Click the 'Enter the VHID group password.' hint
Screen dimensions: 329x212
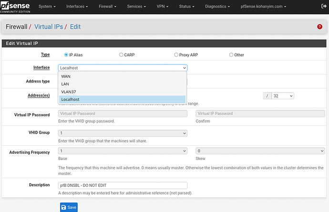click(86, 121)
